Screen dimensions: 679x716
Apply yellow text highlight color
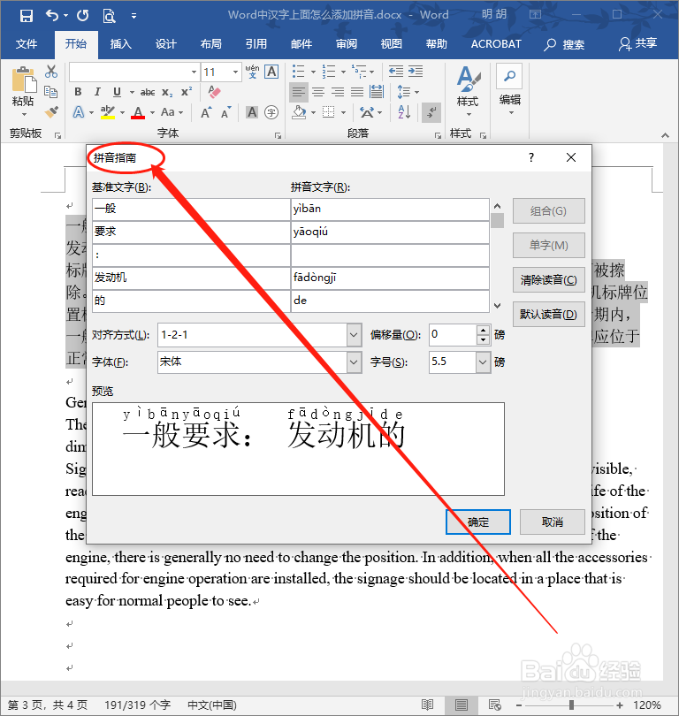108,112
